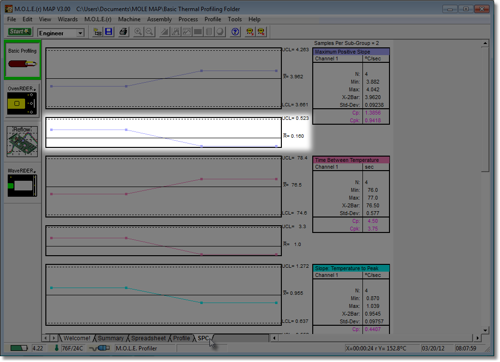The width and height of the screenshot is (500, 362).
Task: Click the profile graph tool icon
Action: [187, 32]
